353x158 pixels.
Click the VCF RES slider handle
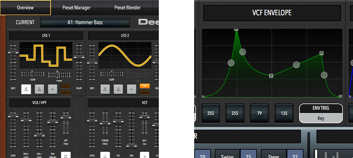point(118,121)
